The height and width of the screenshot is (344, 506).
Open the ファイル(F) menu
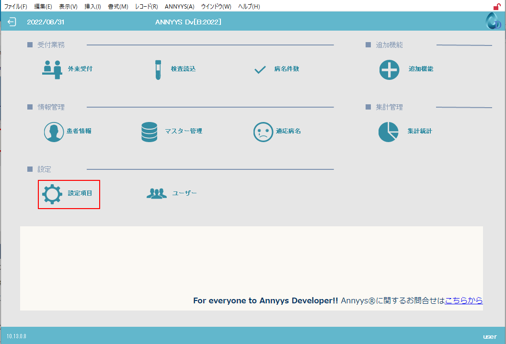pos(15,6)
